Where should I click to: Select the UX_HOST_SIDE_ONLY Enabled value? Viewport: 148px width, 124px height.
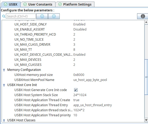tap(79, 24)
